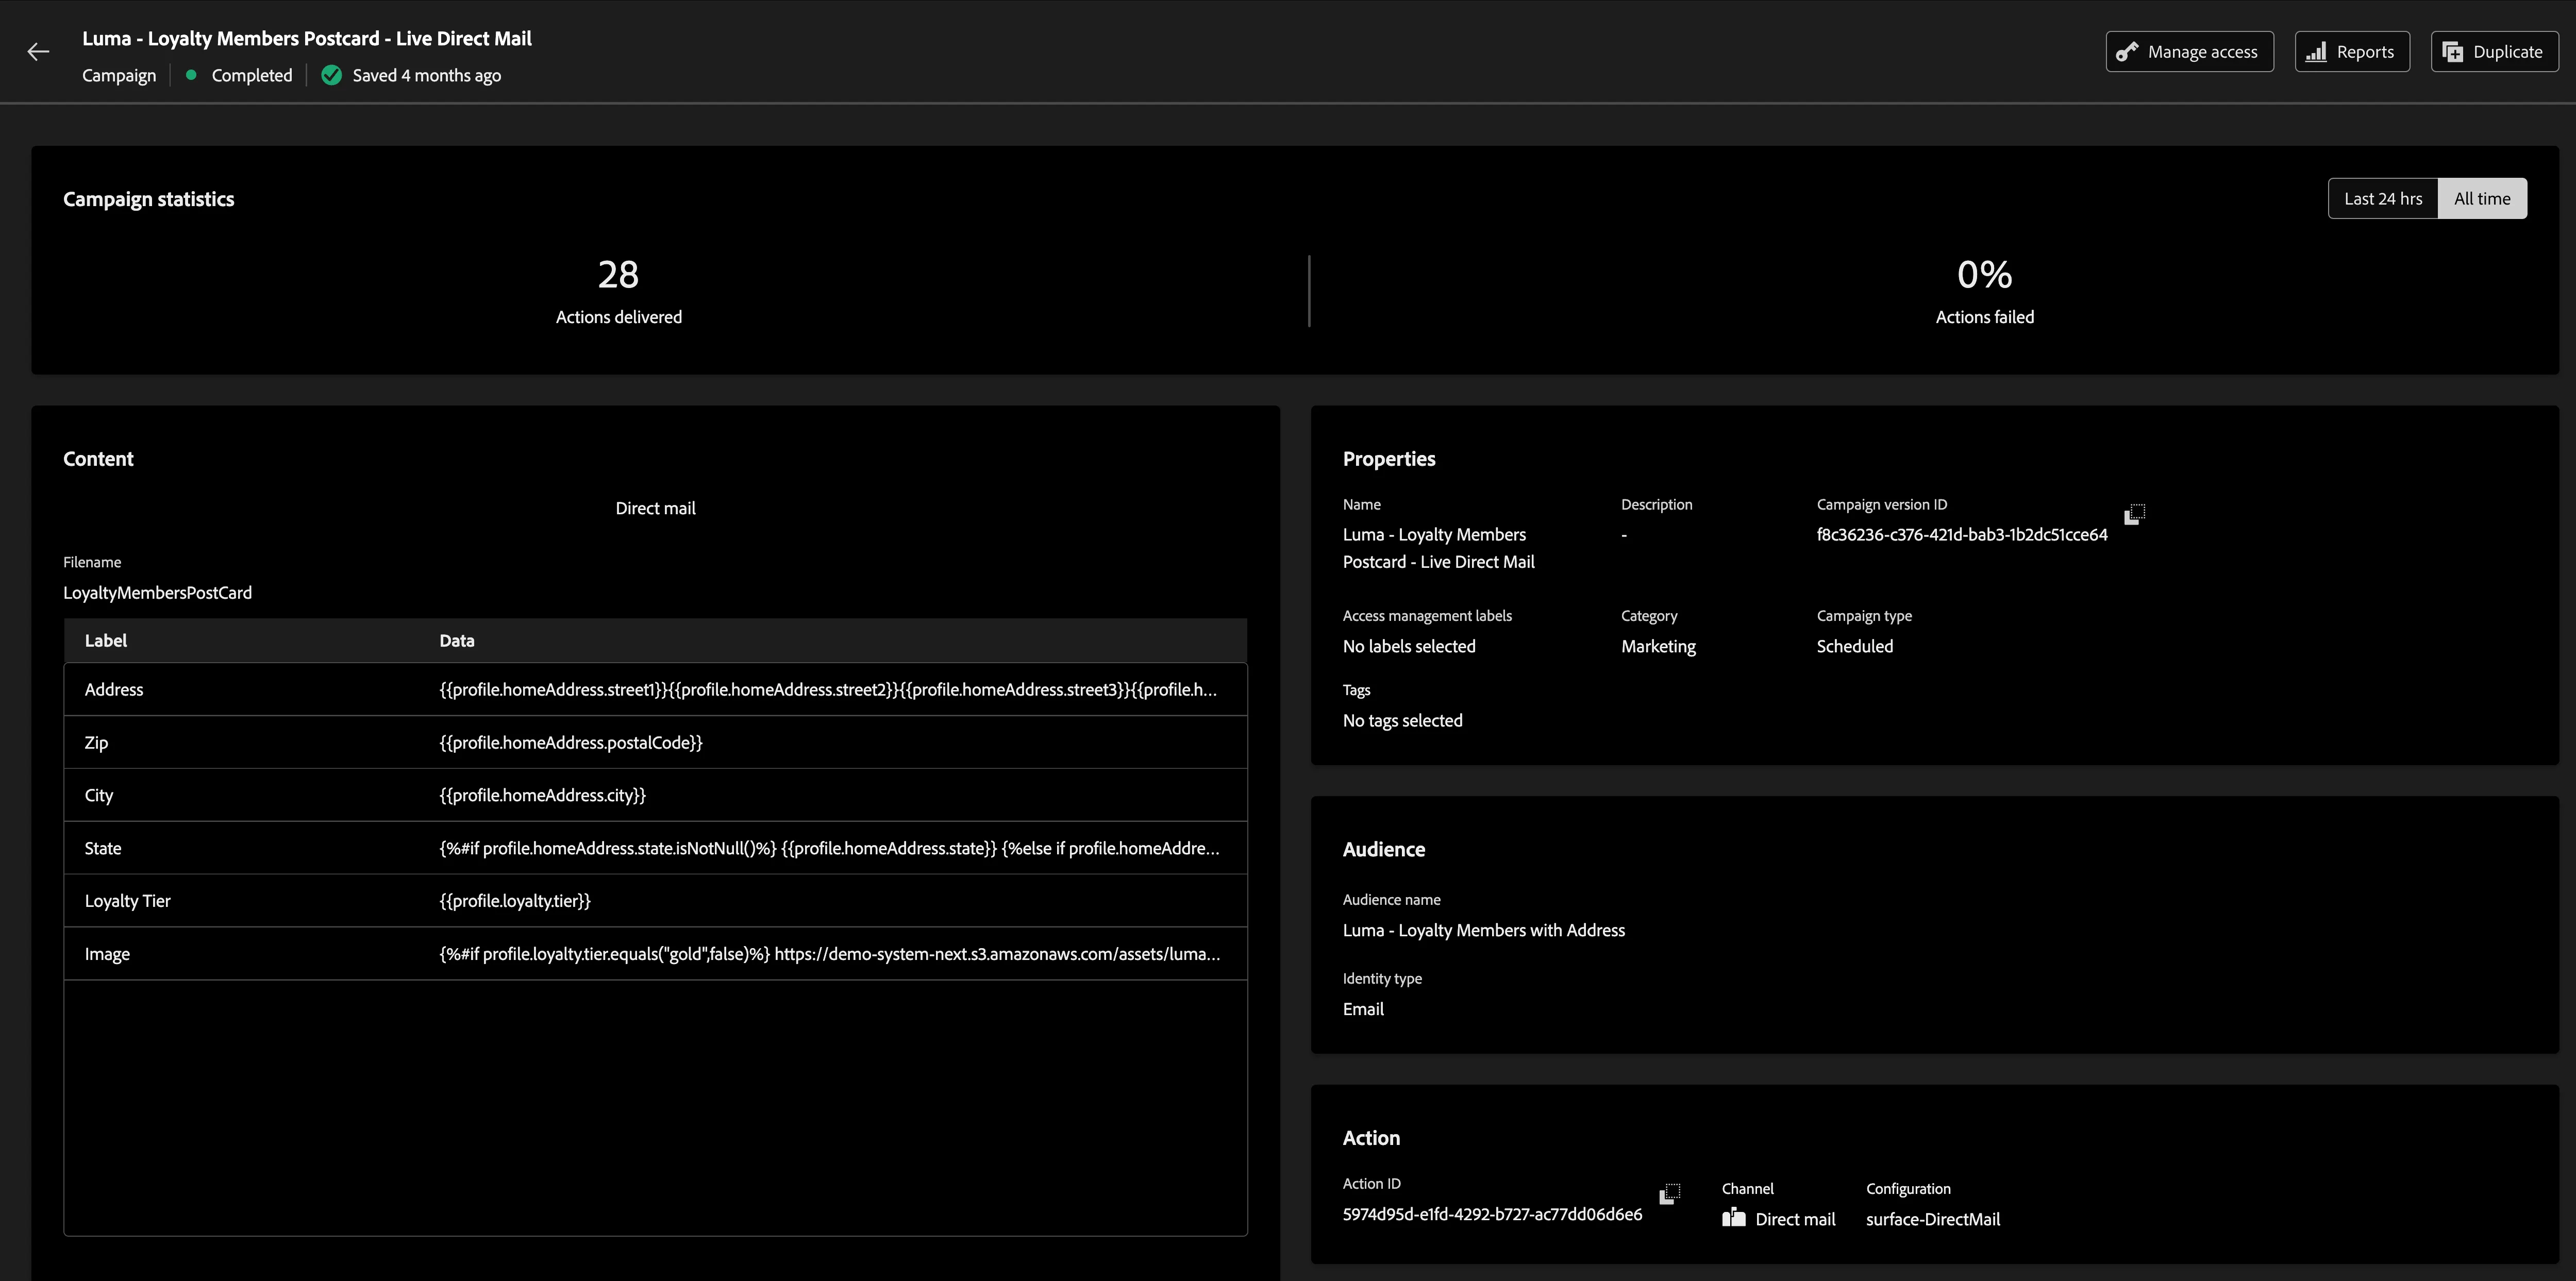This screenshot has height=1281, width=2576.
Task: Click the Direct mail channel mailbox icon
Action: [x=1733, y=1218]
